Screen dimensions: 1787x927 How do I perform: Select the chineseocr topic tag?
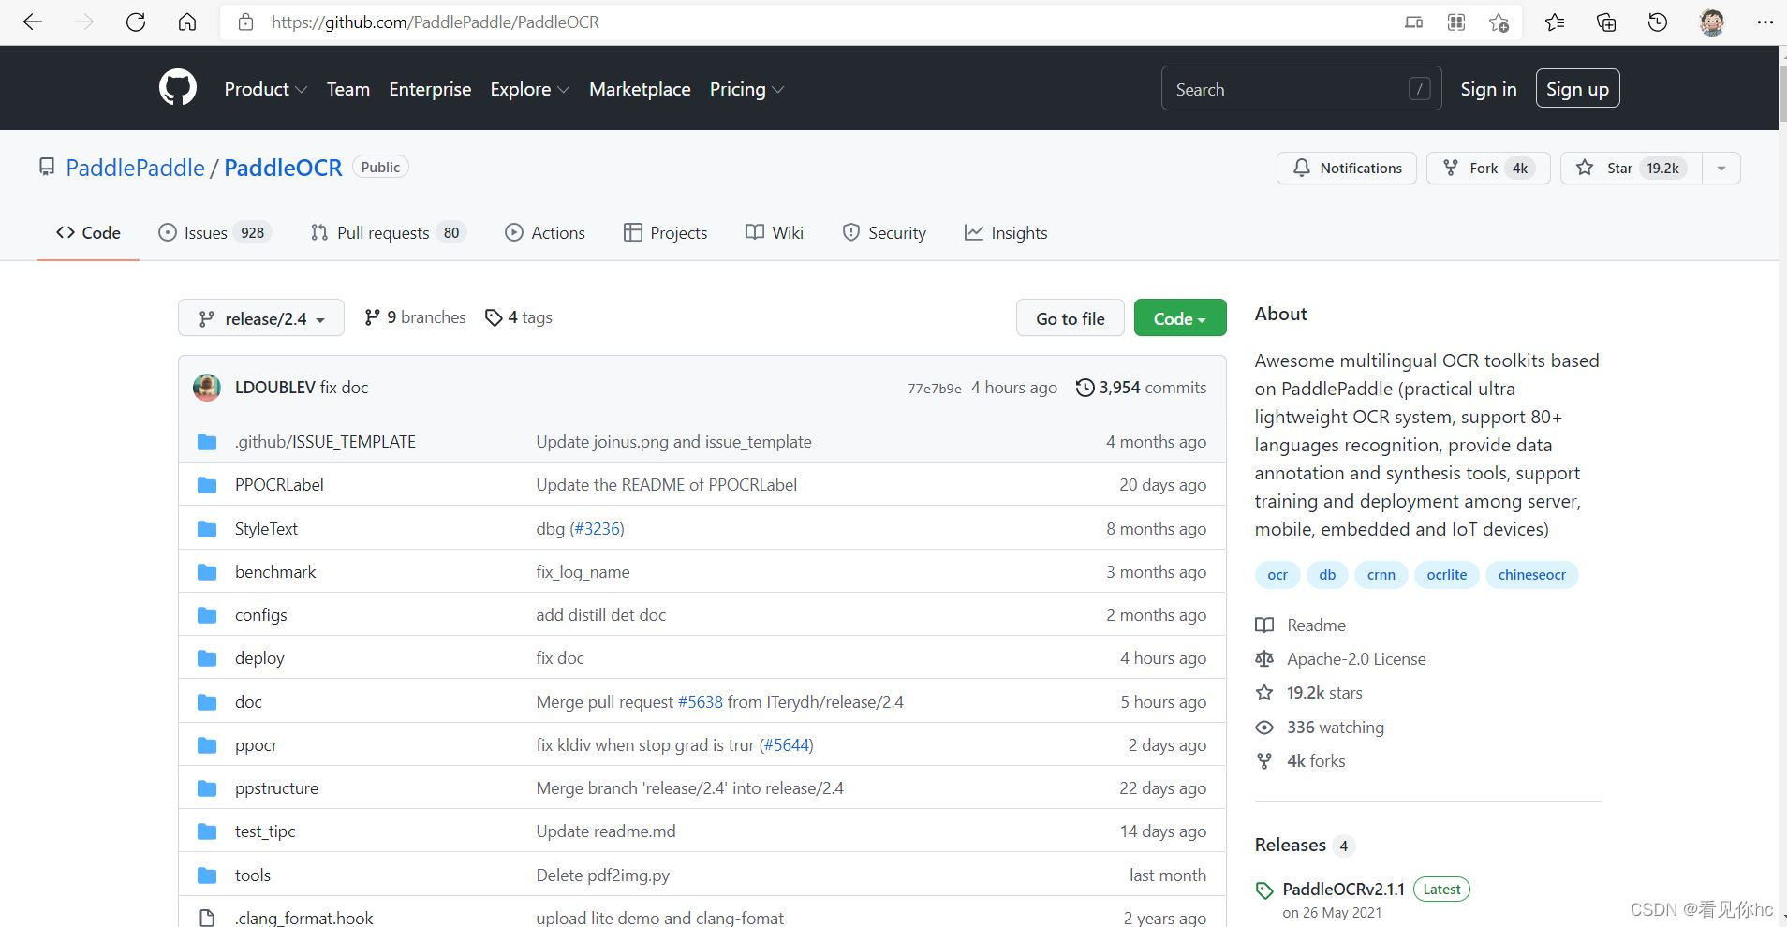click(1531, 575)
